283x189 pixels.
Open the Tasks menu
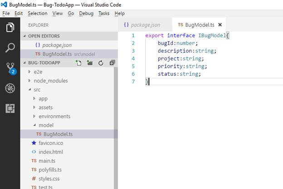pos(104,14)
